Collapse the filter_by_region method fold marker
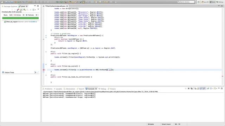 tap(46, 52)
